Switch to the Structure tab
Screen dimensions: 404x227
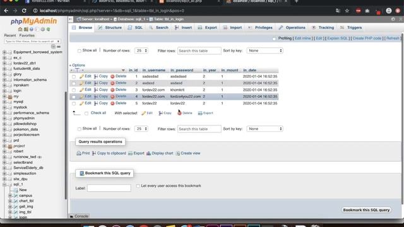(x=110, y=28)
